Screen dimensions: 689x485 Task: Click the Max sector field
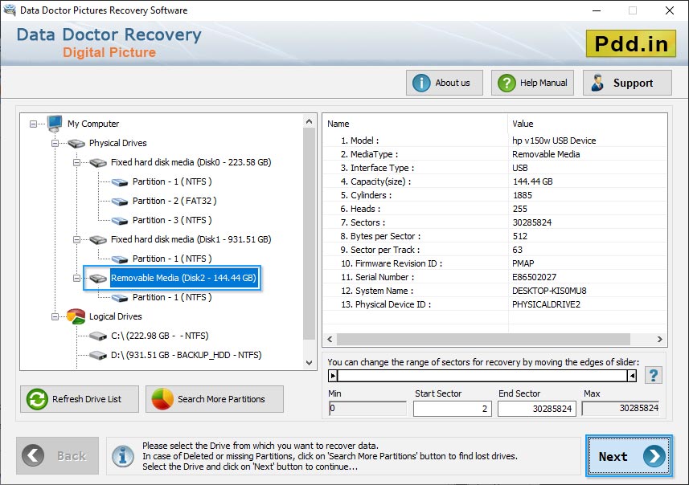tap(621, 408)
